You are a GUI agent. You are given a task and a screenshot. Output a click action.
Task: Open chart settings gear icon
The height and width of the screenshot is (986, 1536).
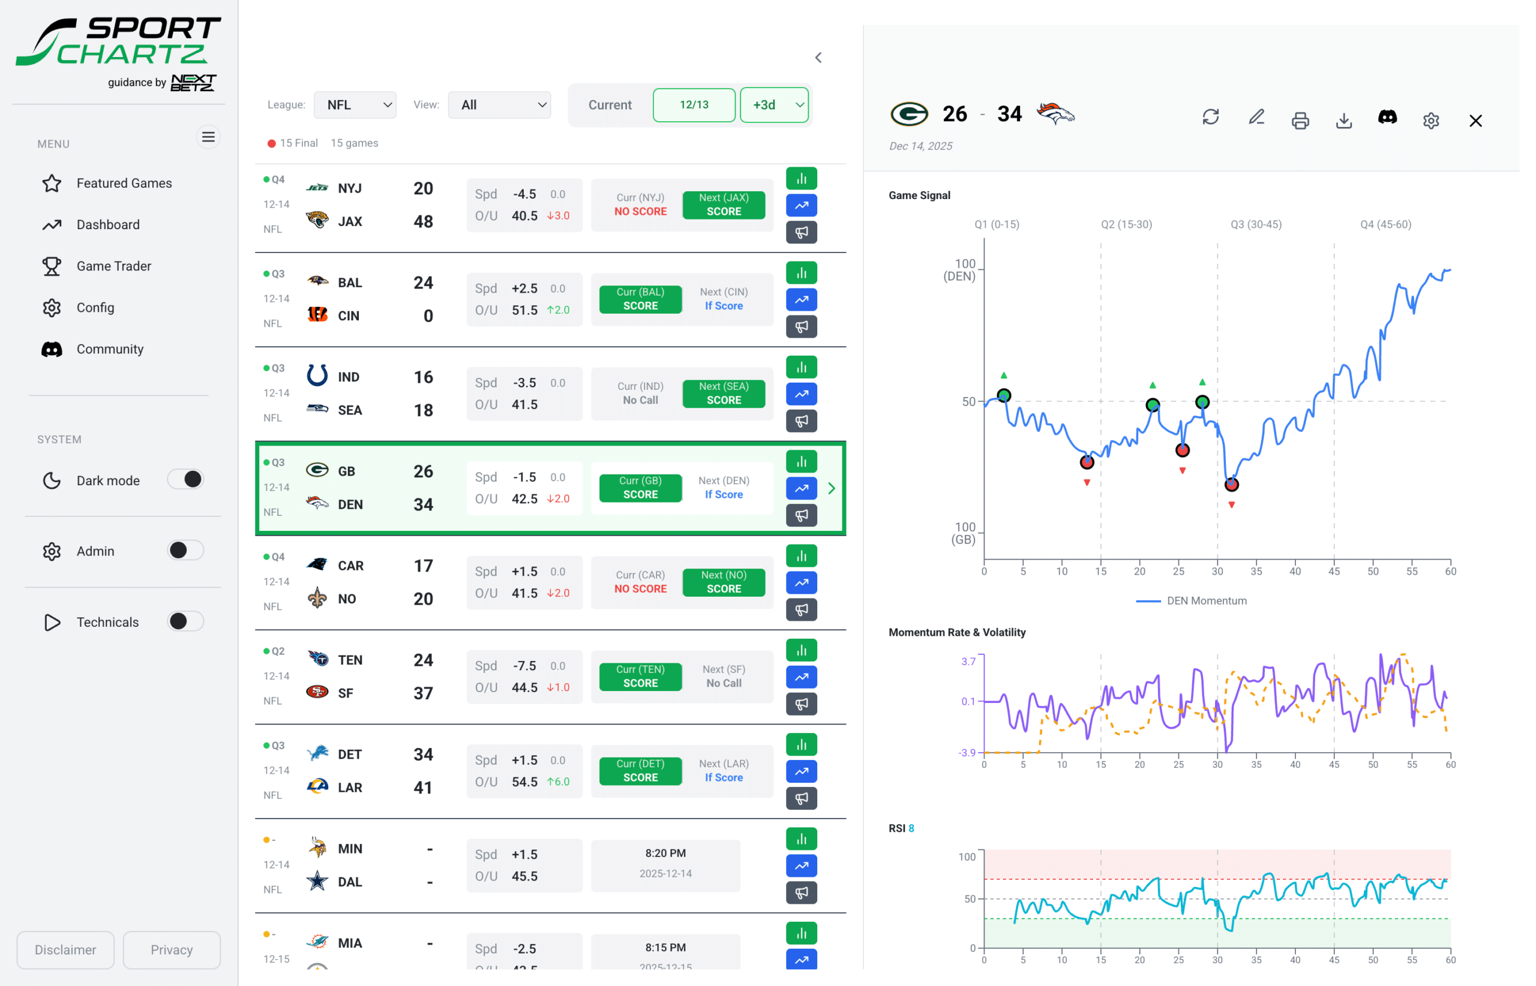click(x=1430, y=121)
